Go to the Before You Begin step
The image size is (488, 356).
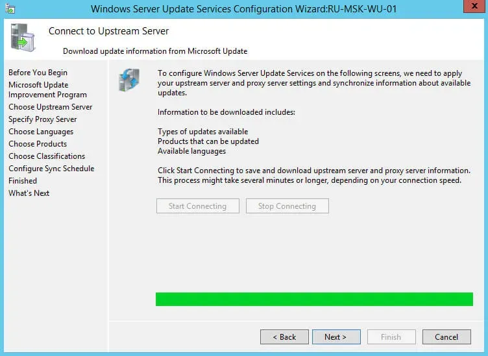click(38, 73)
